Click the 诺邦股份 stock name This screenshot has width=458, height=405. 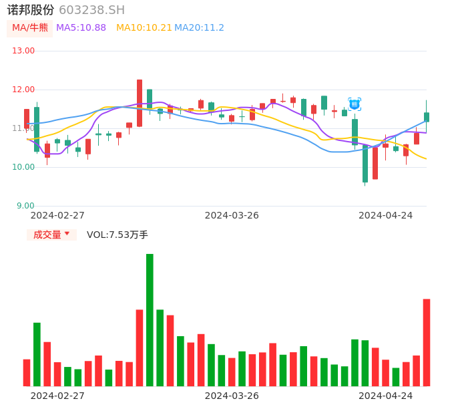coord(31,10)
